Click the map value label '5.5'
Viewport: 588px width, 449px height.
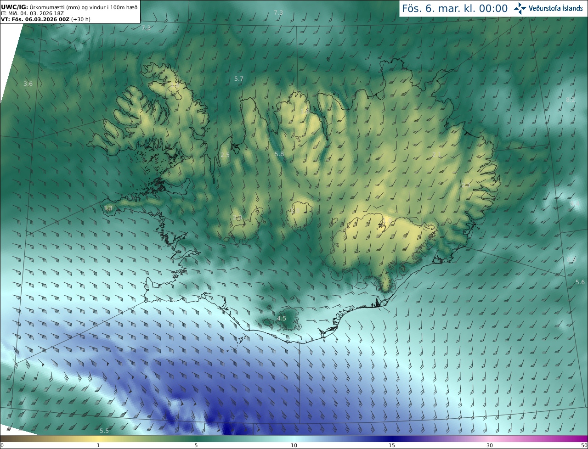point(104,431)
